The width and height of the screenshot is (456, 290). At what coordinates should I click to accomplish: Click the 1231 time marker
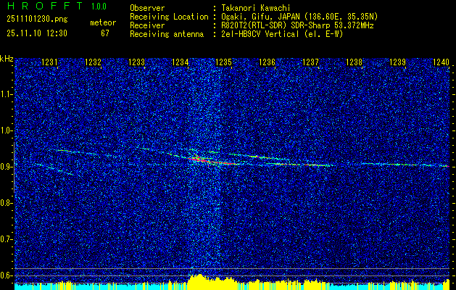pos(50,62)
